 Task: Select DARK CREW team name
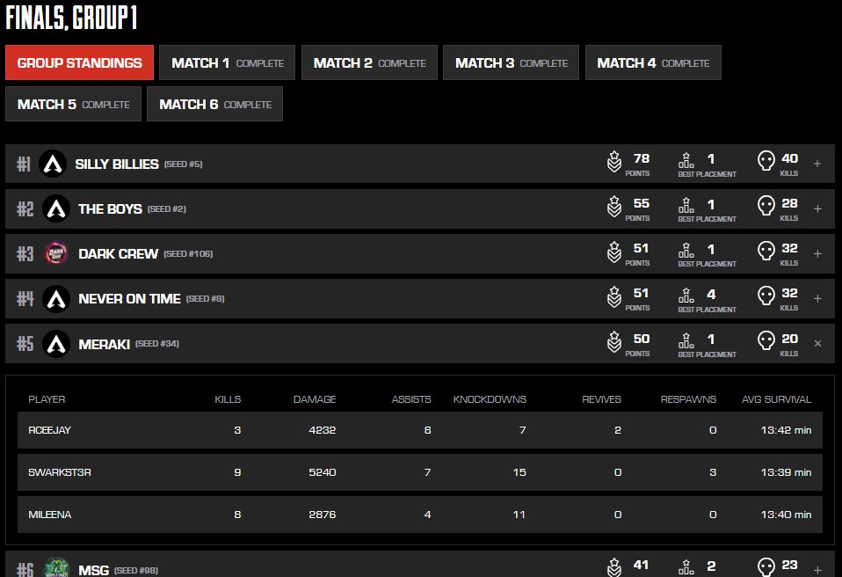point(118,253)
